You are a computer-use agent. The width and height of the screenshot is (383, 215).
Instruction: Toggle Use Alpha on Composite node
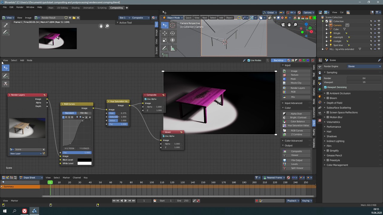pyautogui.click(x=146, y=99)
